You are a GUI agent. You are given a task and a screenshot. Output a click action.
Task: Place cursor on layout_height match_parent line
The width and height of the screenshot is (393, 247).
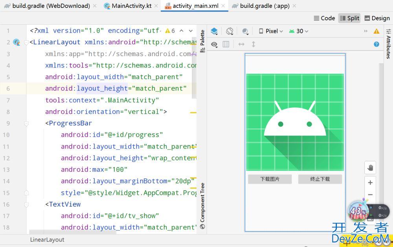tap(116, 89)
